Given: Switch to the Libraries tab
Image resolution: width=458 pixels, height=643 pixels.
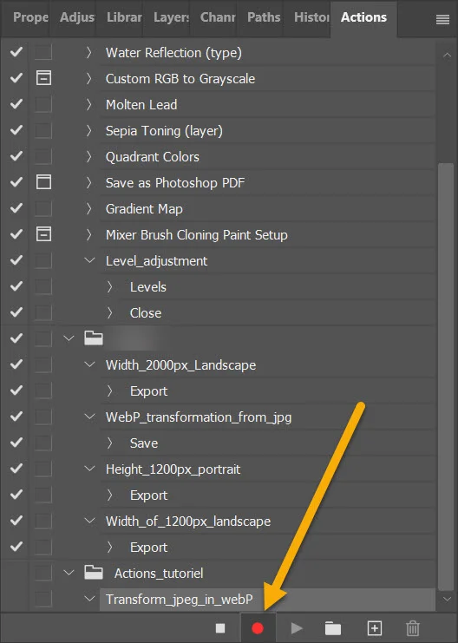Looking at the screenshot, I should pos(124,17).
